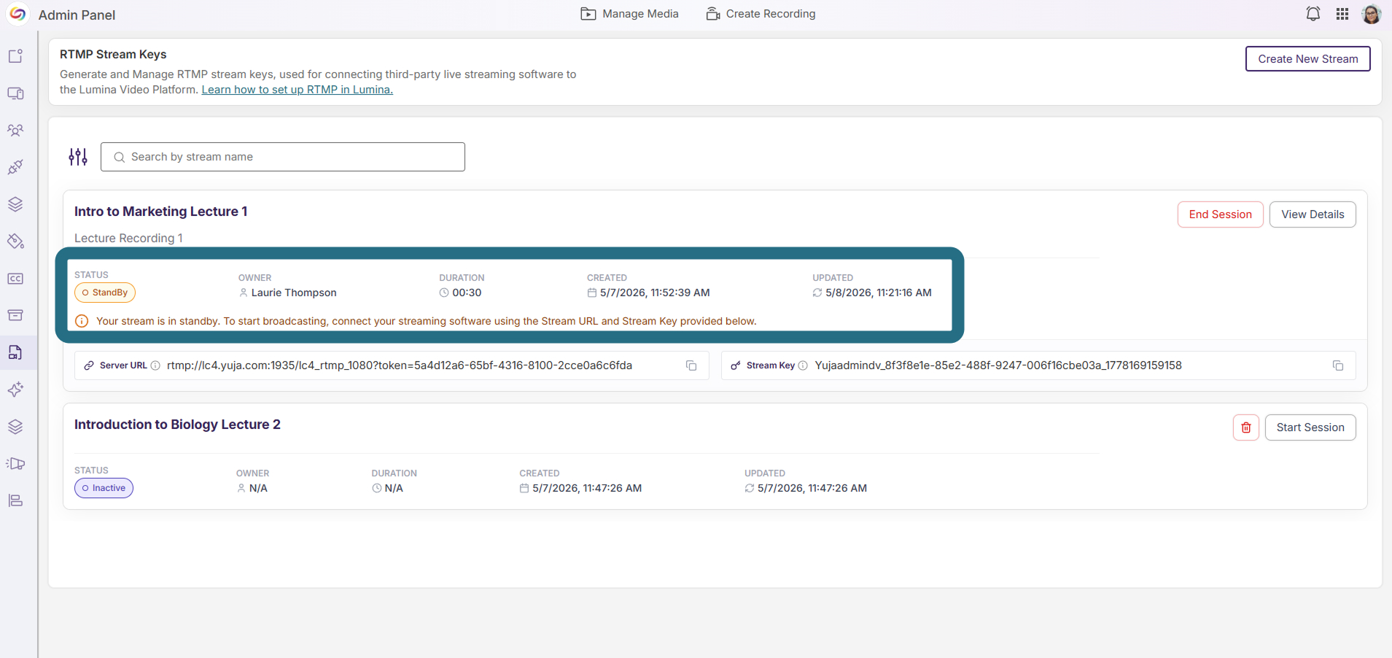Open the last sidebar icon with stacked bars

tap(15, 500)
